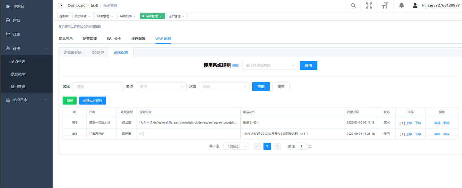Close the 证书管理 tab
Screen dimensions: 462x188
coord(183,16)
